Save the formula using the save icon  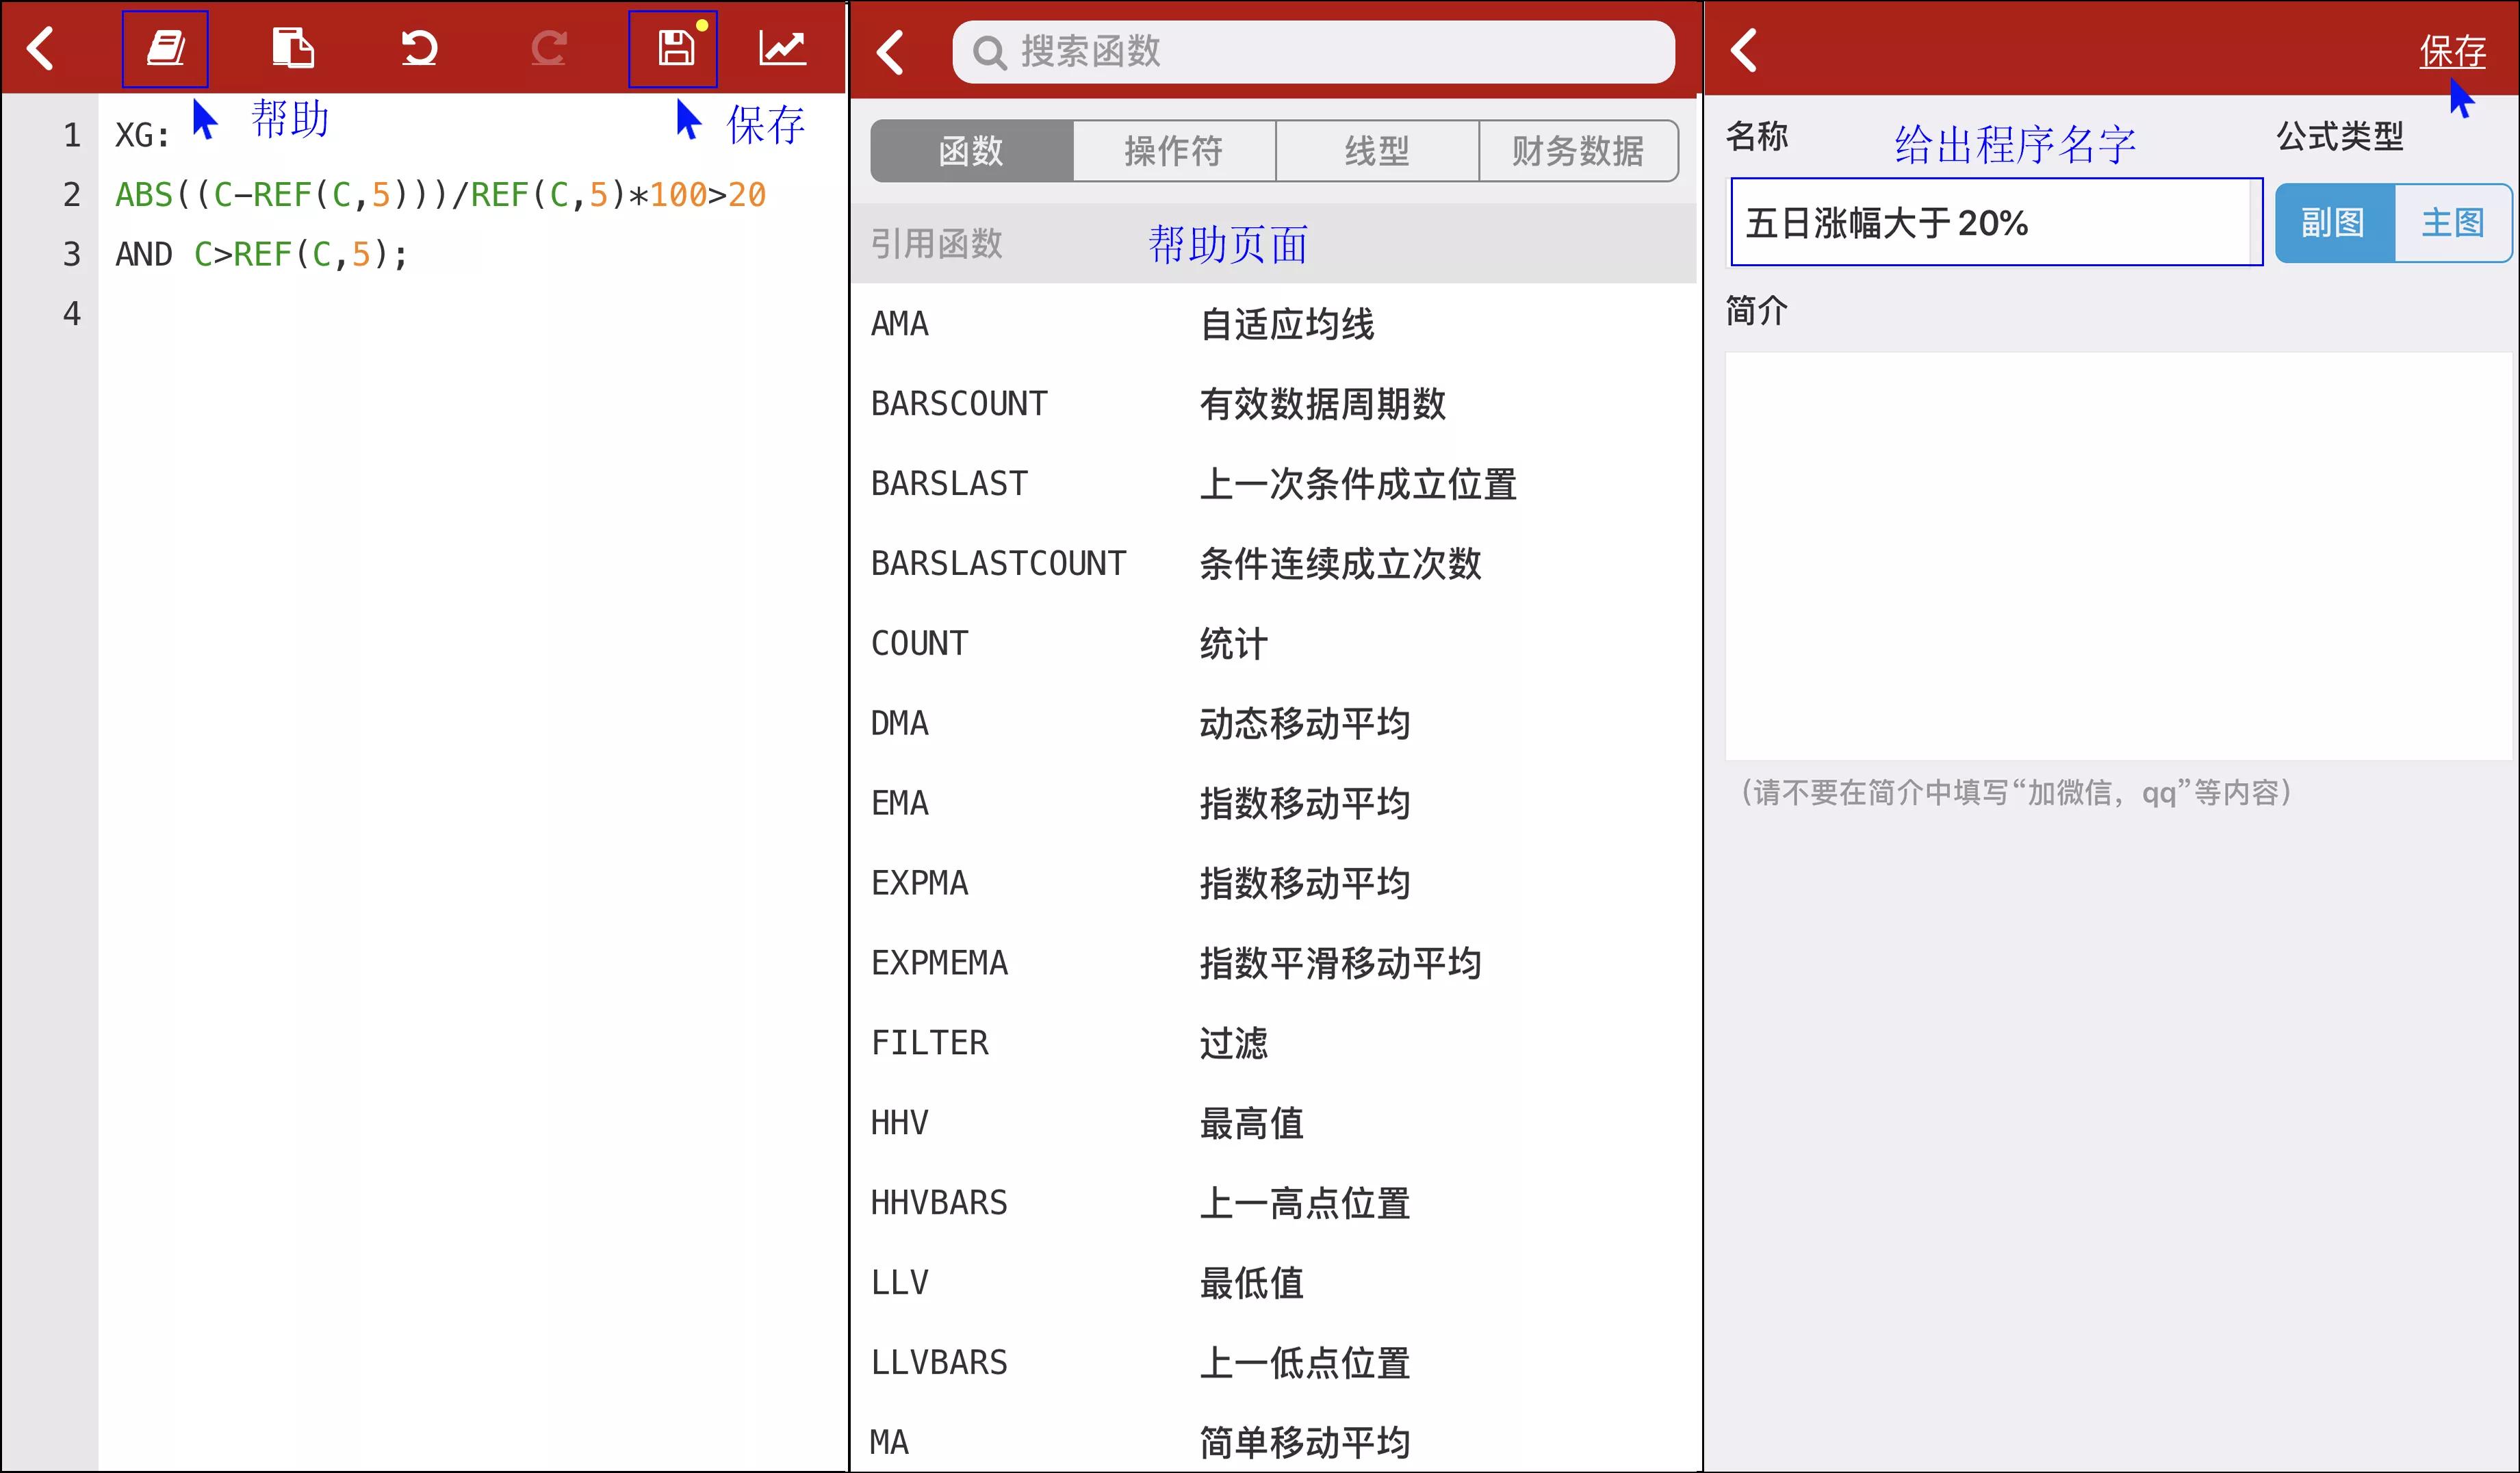pyautogui.click(x=673, y=47)
